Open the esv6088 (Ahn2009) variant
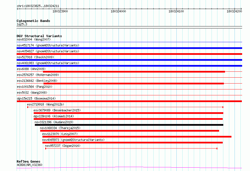Screen dimensions: 250x171 (x=31, y=69)
